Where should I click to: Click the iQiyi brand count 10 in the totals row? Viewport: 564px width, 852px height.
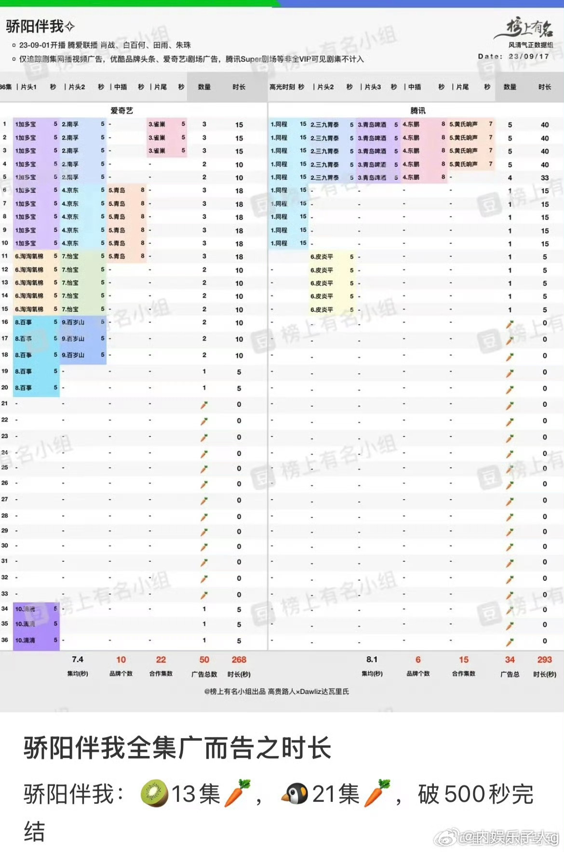pyautogui.click(x=121, y=660)
